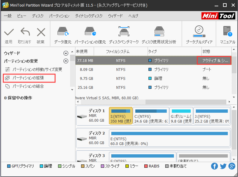This screenshot has height=177, width=238.
Task: Click the RAID5 legend color swatch
Action: pyautogui.click(x=146, y=166)
